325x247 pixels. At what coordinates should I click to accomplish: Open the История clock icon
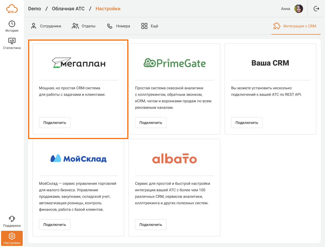click(12, 24)
